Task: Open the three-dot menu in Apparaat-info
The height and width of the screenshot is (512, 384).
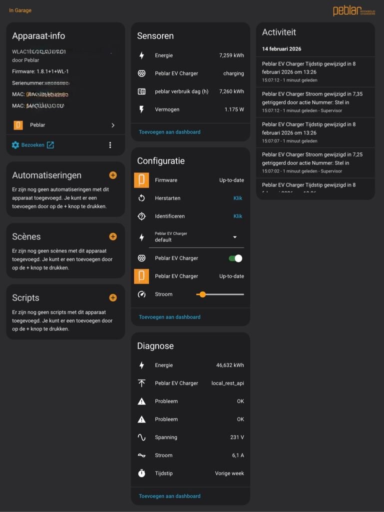Action: coord(110,145)
